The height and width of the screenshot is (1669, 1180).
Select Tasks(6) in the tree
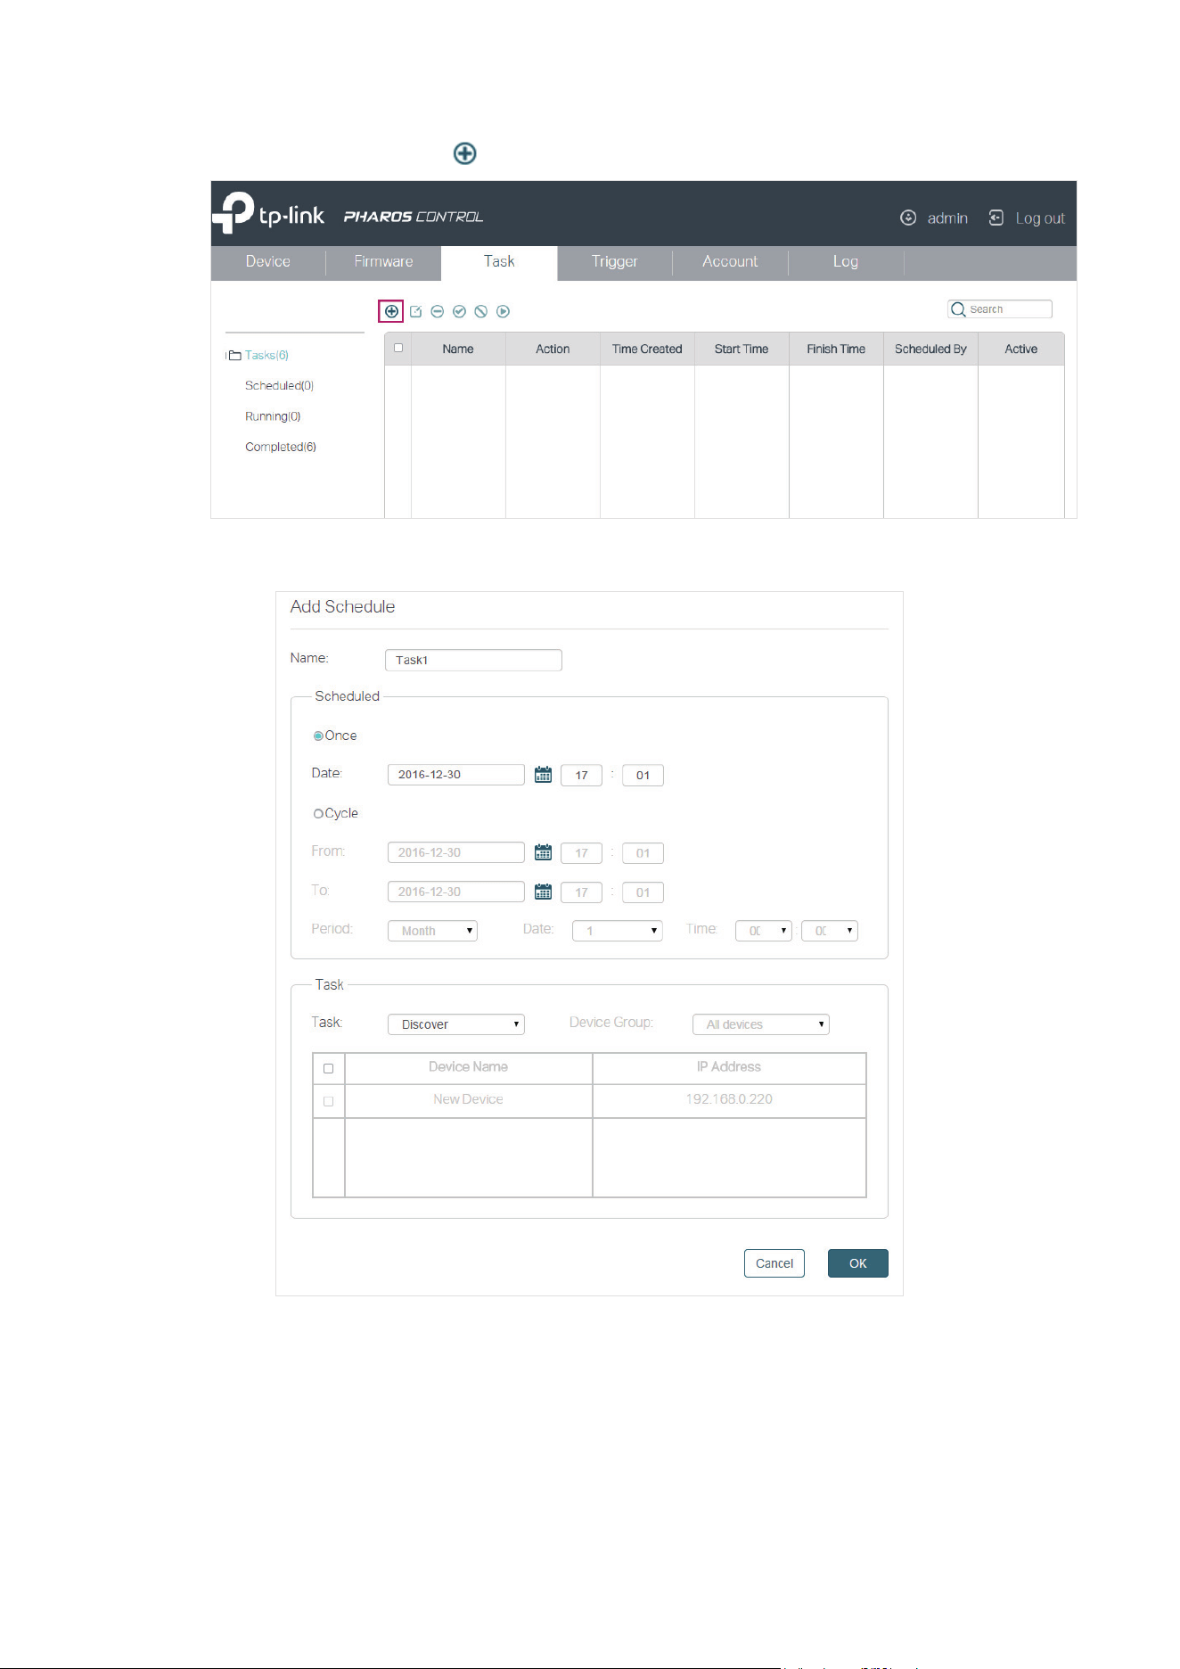pos(266,356)
